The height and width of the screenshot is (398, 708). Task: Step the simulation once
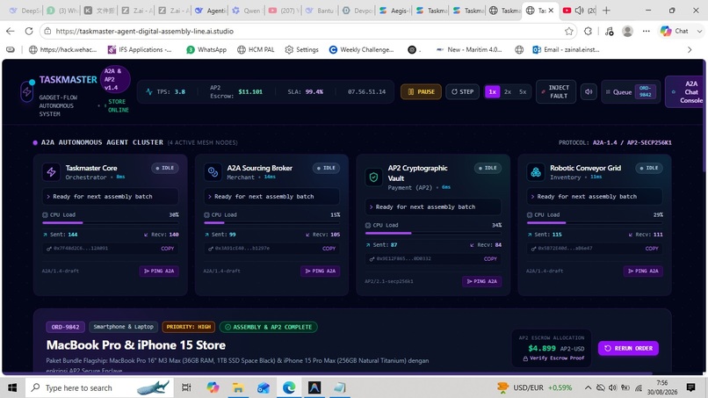462,91
